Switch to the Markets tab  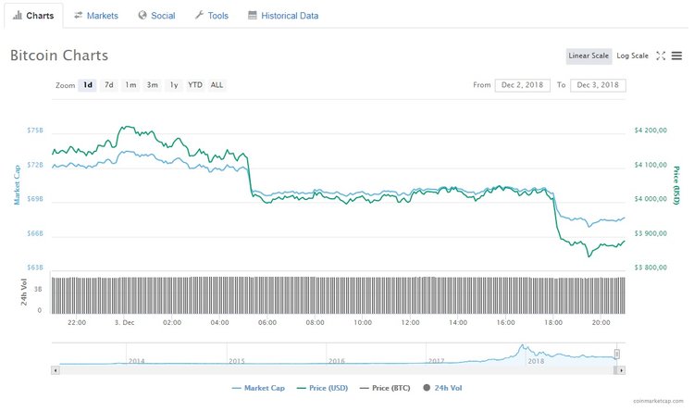[96, 16]
